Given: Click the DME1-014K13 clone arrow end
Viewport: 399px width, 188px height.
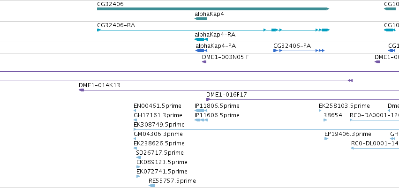Looking at the screenshot, I should tap(82, 90).
